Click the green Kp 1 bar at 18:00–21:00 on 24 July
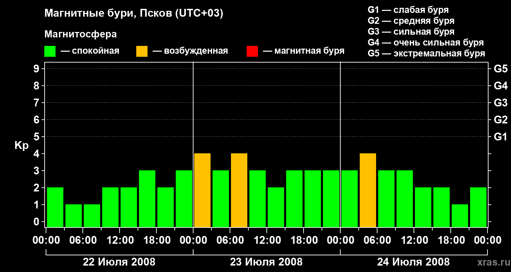511x272 pixels. (x=460, y=216)
